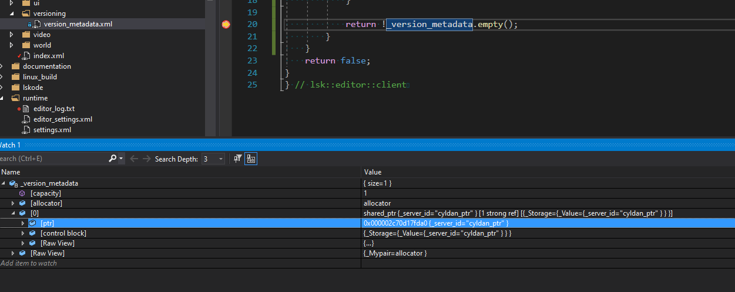Viewport: 735px width, 292px height.
Task: Click line number 25 in gutter
Action: (x=252, y=85)
